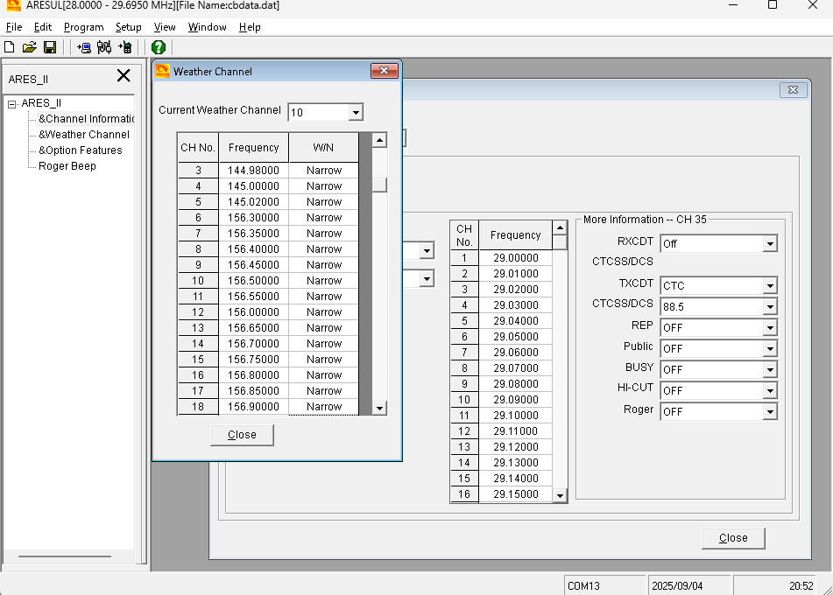Select &Option Features tree item

tap(81, 150)
